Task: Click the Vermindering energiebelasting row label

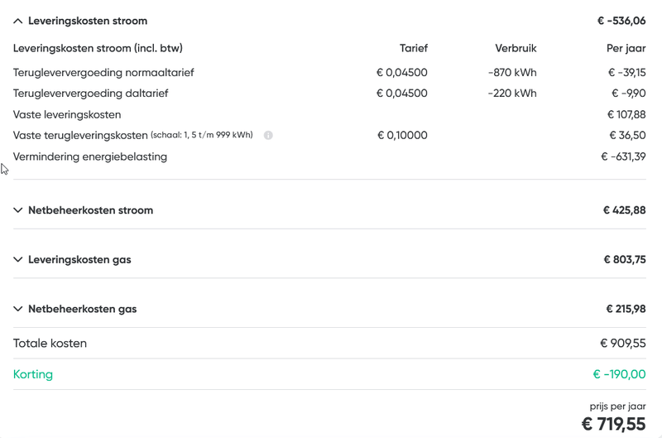Action: coord(90,156)
